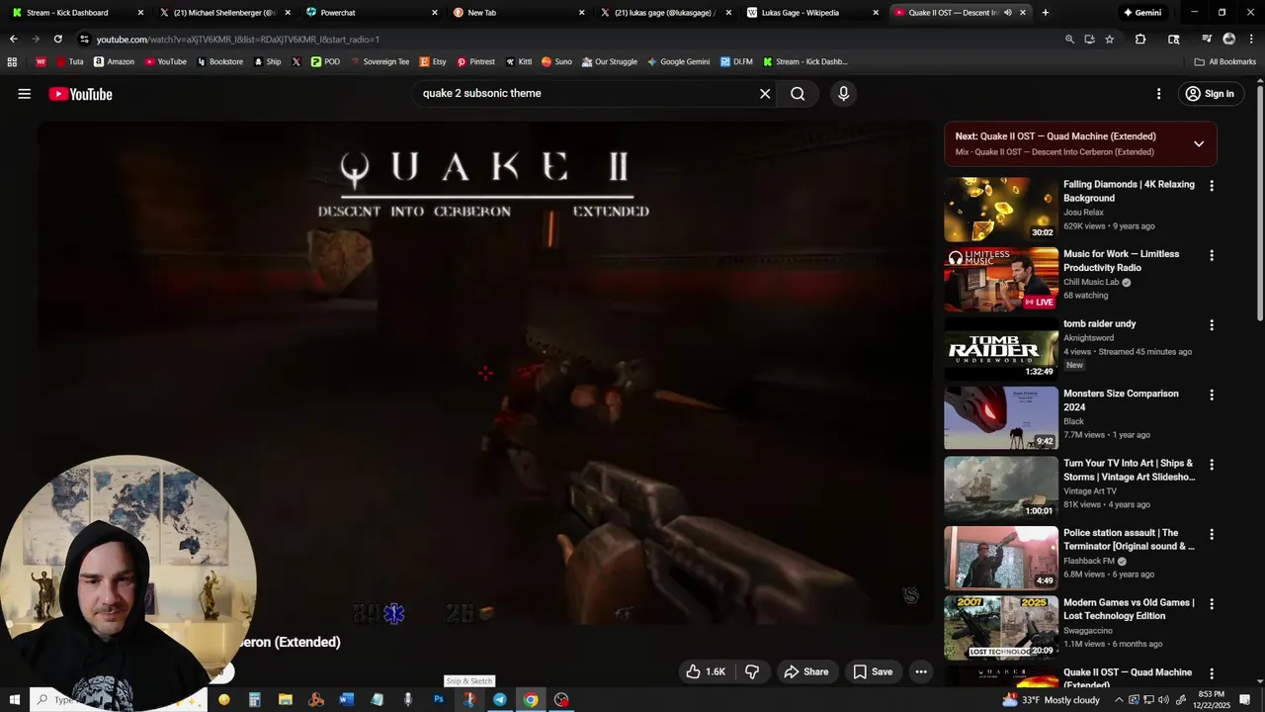Screen dimensions: 1265x712
Task: Switch to Michael Shellenberger X tab
Action: pos(223,13)
